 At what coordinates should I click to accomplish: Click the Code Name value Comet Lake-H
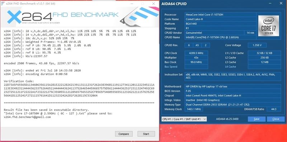pyautogui.click(x=220, y=19)
